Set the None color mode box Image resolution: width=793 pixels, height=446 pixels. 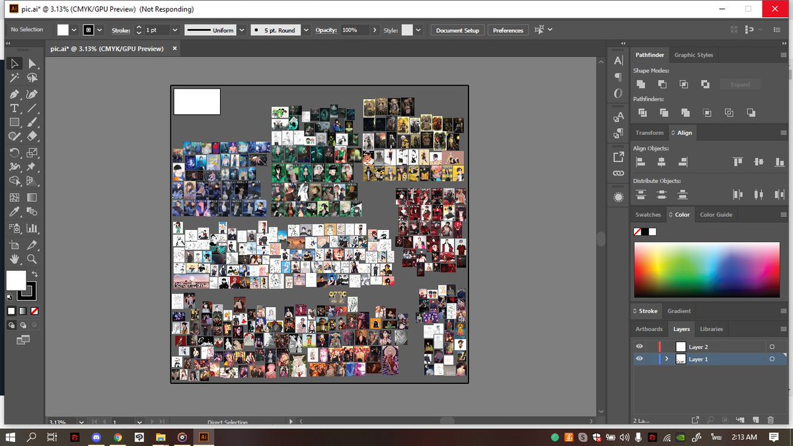point(34,311)
